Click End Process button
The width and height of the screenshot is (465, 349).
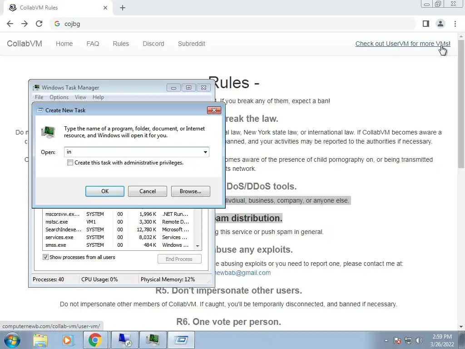click(179, 259)
